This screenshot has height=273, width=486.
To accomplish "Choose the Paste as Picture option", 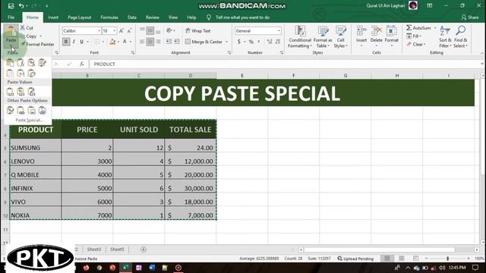I will 31,110.
